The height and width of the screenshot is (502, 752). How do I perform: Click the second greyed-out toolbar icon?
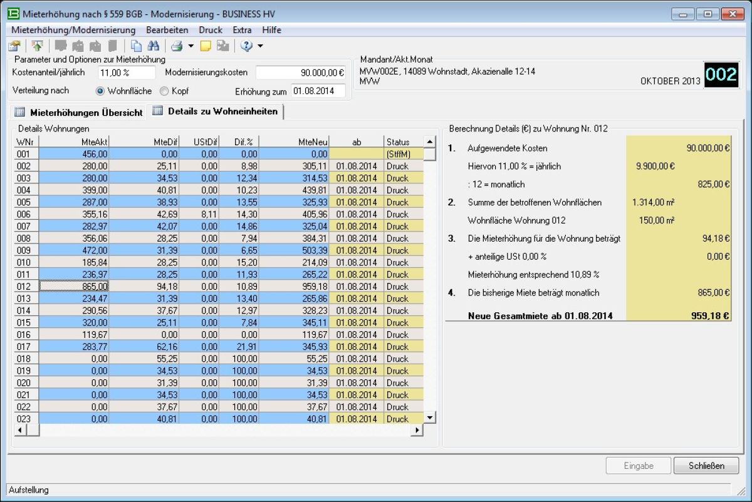[x=78, y=46]
